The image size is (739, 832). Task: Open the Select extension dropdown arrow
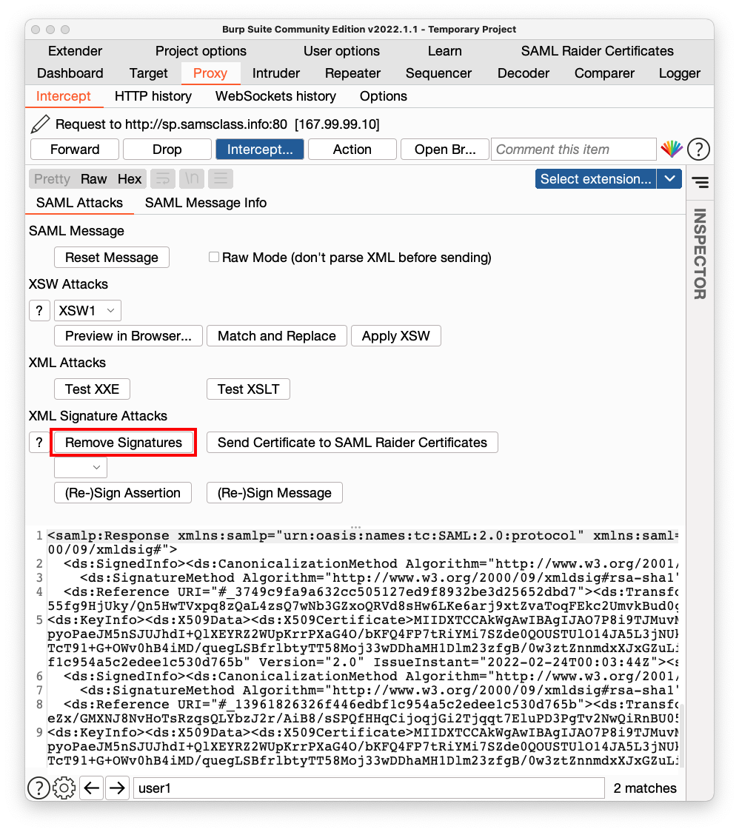click(x=669, y=179)
